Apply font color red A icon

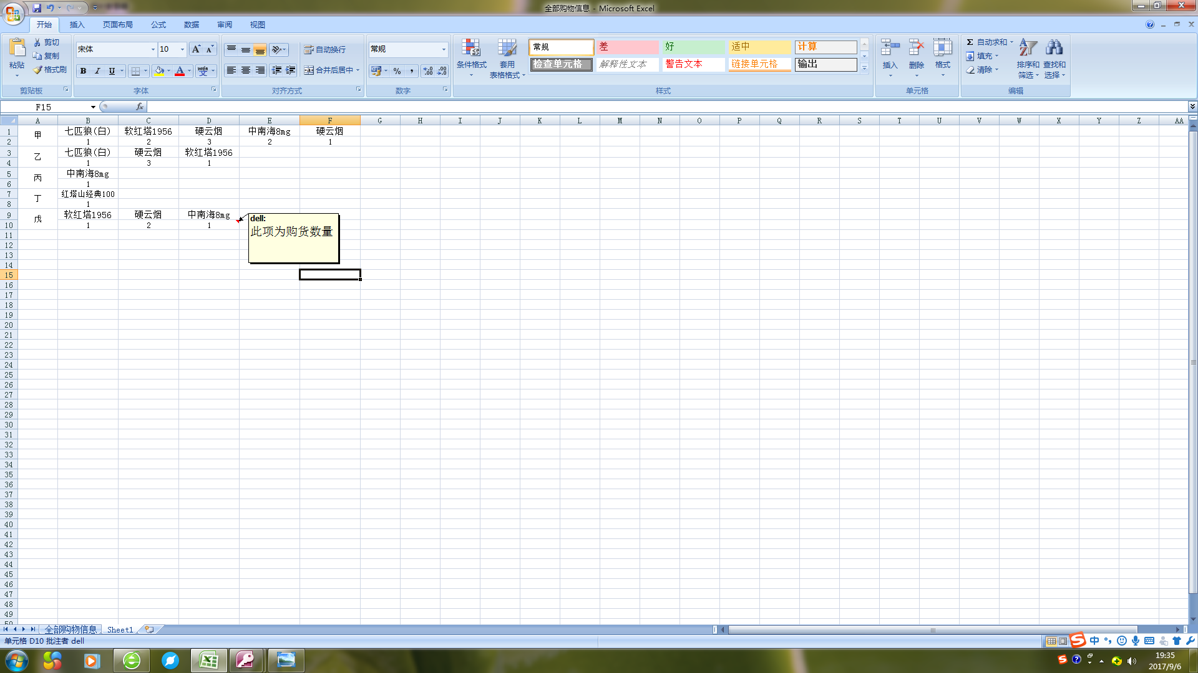click(180, 71)
